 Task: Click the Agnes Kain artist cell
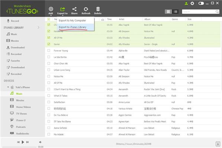[124, 121]
